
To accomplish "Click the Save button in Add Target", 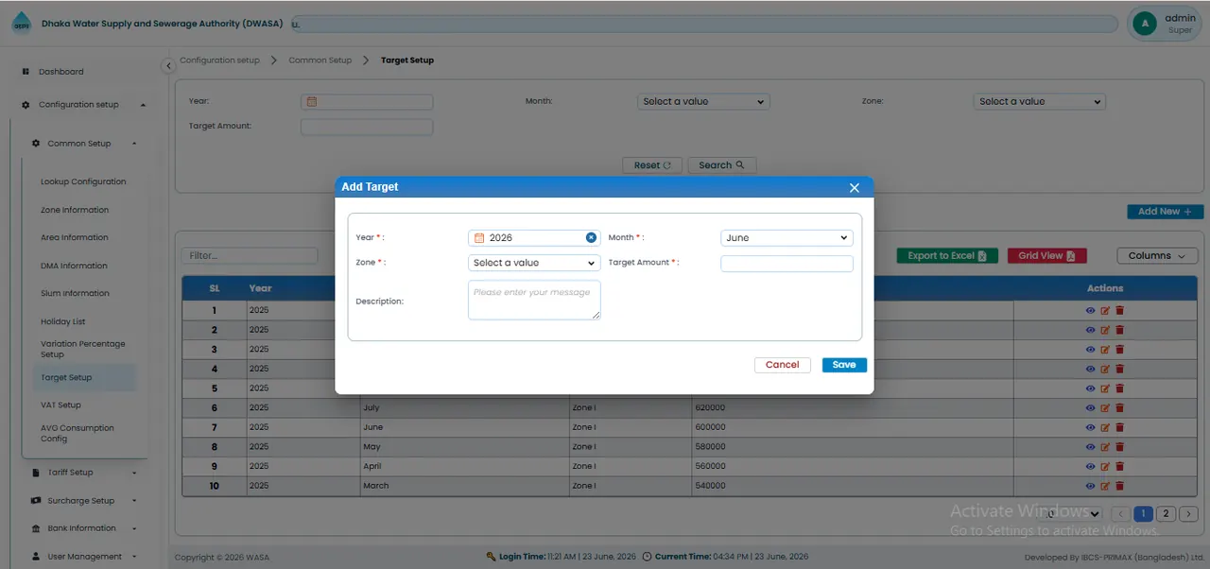I will (x=844, y=365).
